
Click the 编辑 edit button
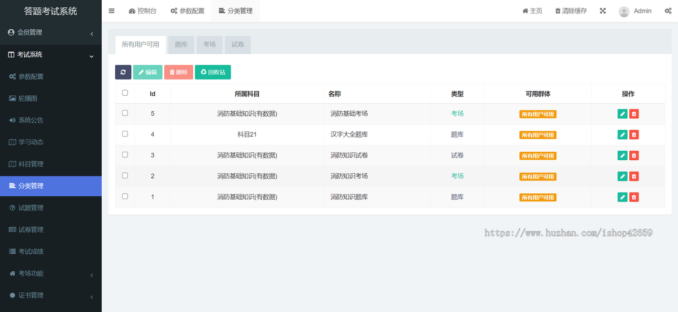147,72
